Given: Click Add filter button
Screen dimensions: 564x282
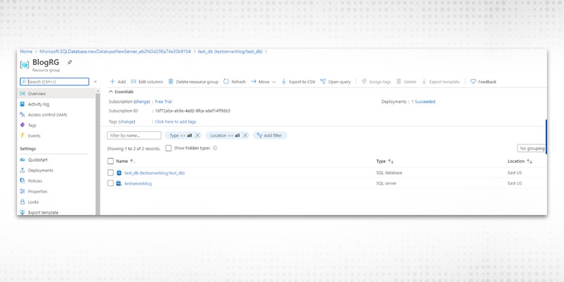Looking at the screenshot, I should 270,135.
